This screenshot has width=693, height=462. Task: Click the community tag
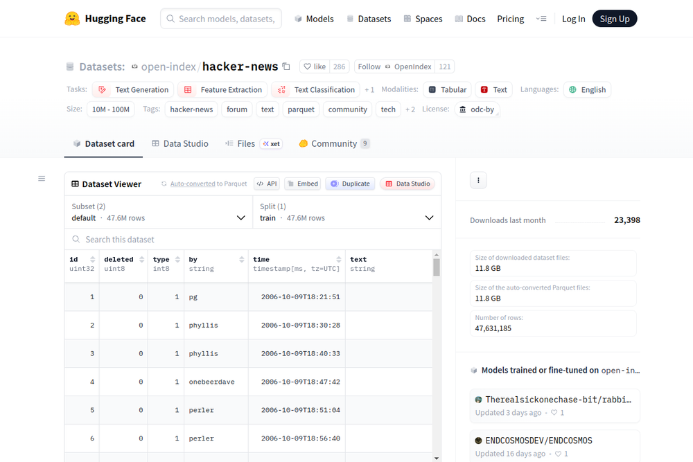coord(347,109)
